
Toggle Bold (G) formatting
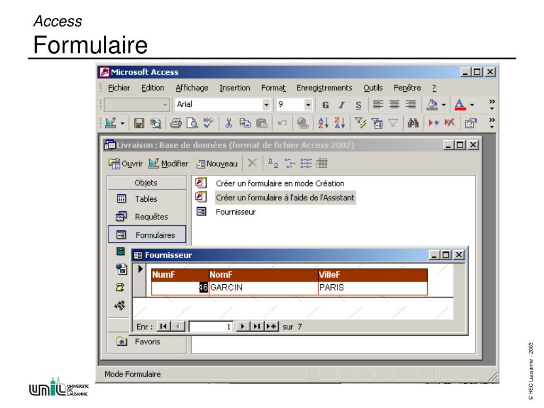[x=326, y=105]
